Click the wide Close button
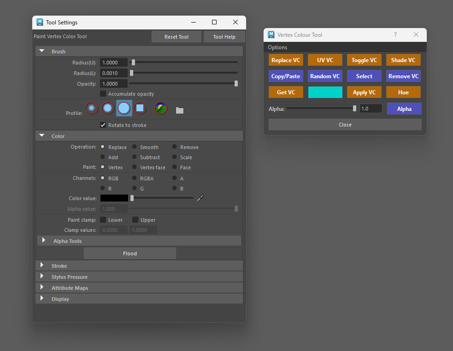This screenshot has width=453, height=351. (345, 125)
